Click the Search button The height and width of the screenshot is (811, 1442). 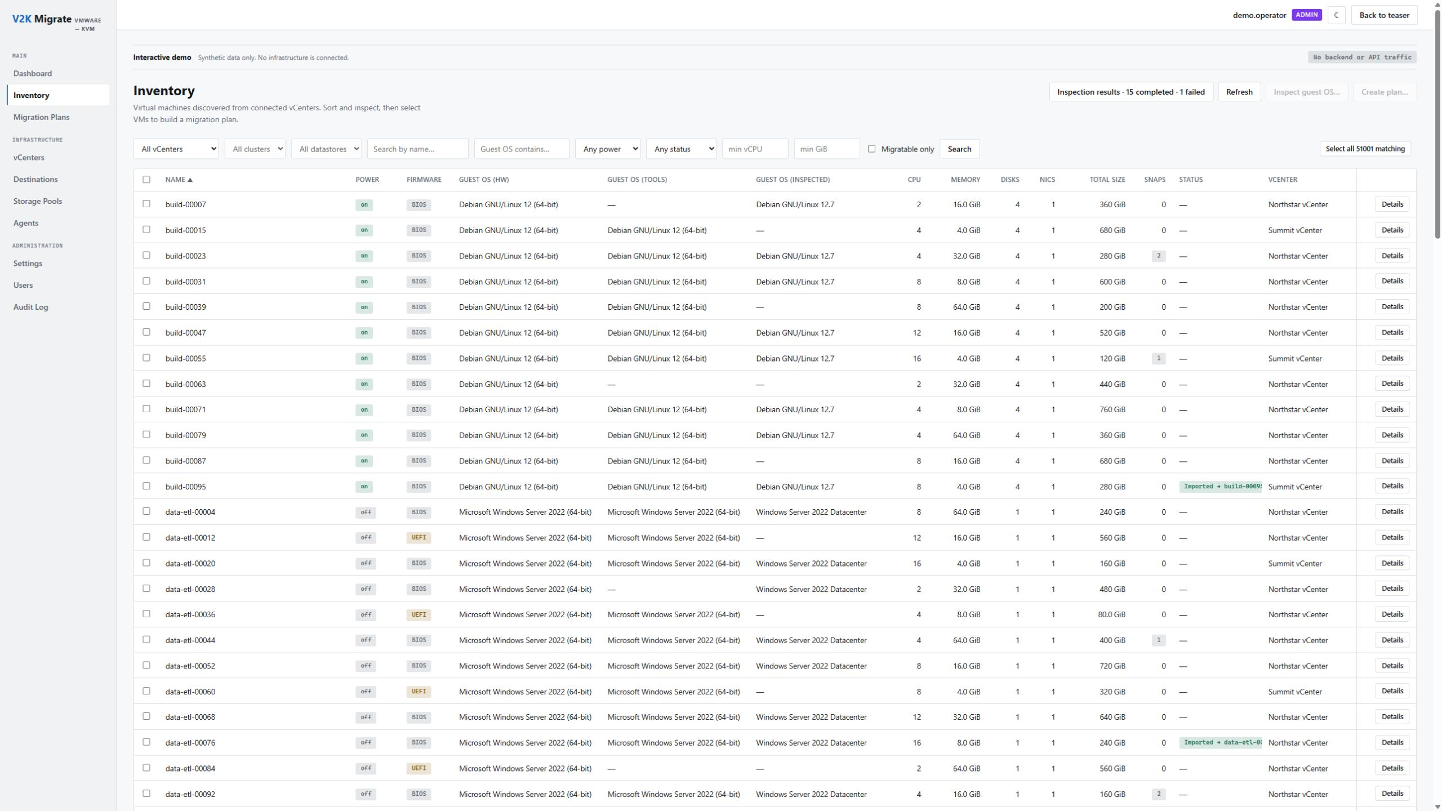click(x=959, y=149)
